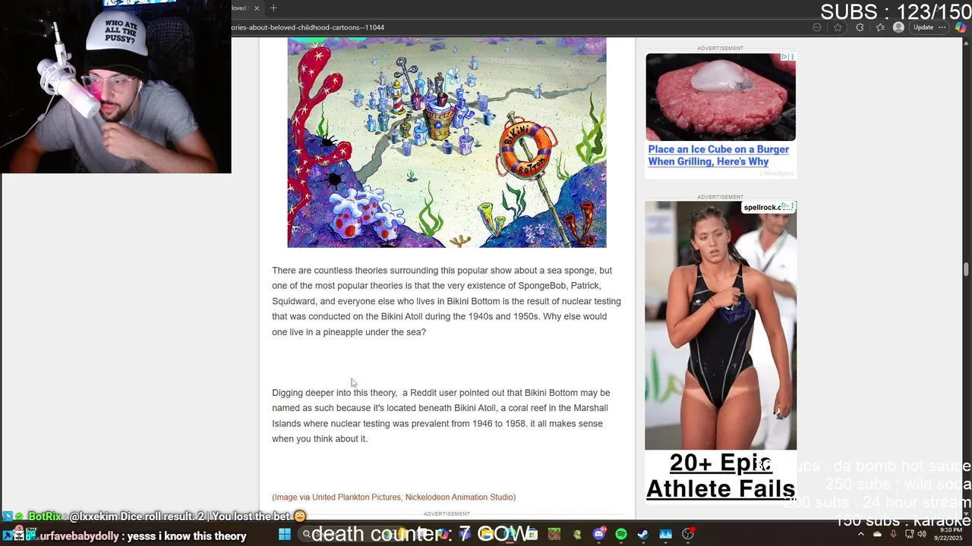Open the browser extensions puzzle icon
Screen dimensions: 972x546
(860, 27)
